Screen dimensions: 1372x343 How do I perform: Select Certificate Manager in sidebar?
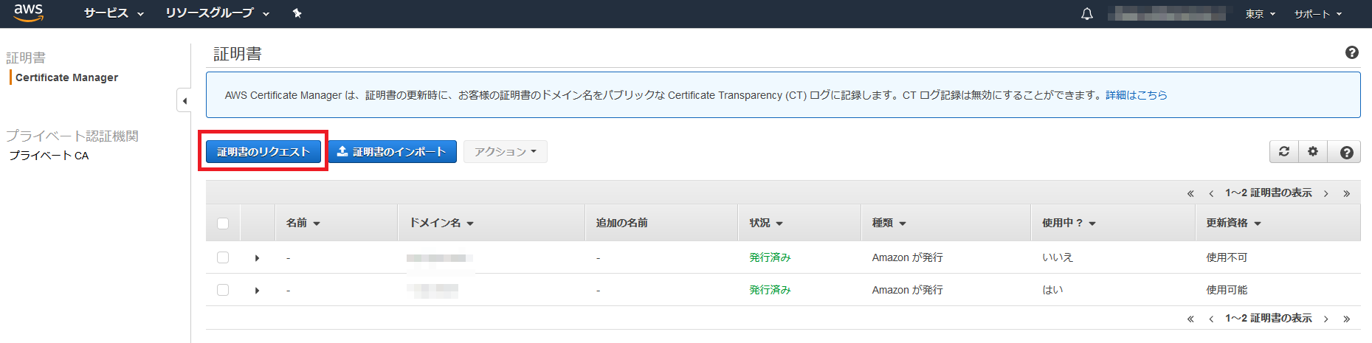[66, 77]
